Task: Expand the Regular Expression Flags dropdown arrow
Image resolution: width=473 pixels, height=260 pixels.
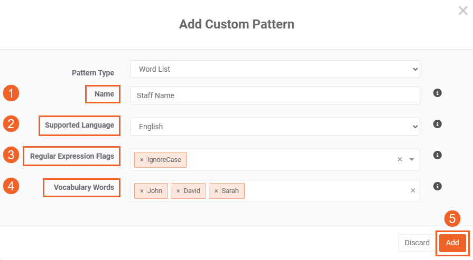Action: [x=412, y=160]
